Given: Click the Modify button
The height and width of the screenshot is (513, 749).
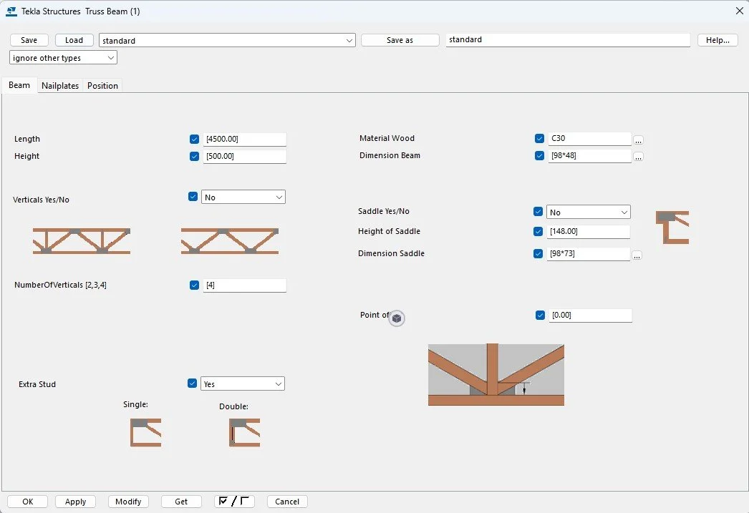Looking at the screenshot, I should [128, 502].
